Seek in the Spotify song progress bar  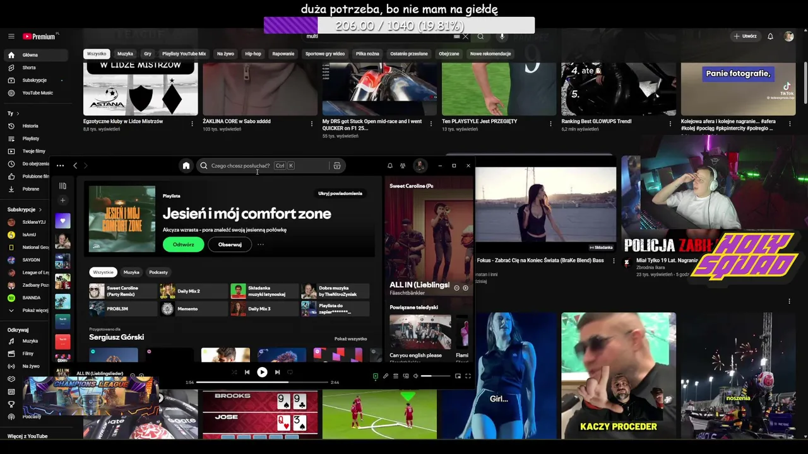point(262,382)
